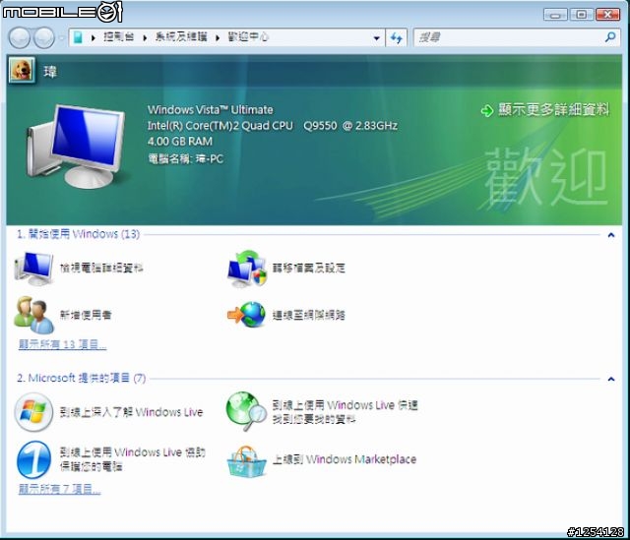Click the Intel Core 2 Quad Q9550 text
The image size is (630, 540).
[273, 126]
